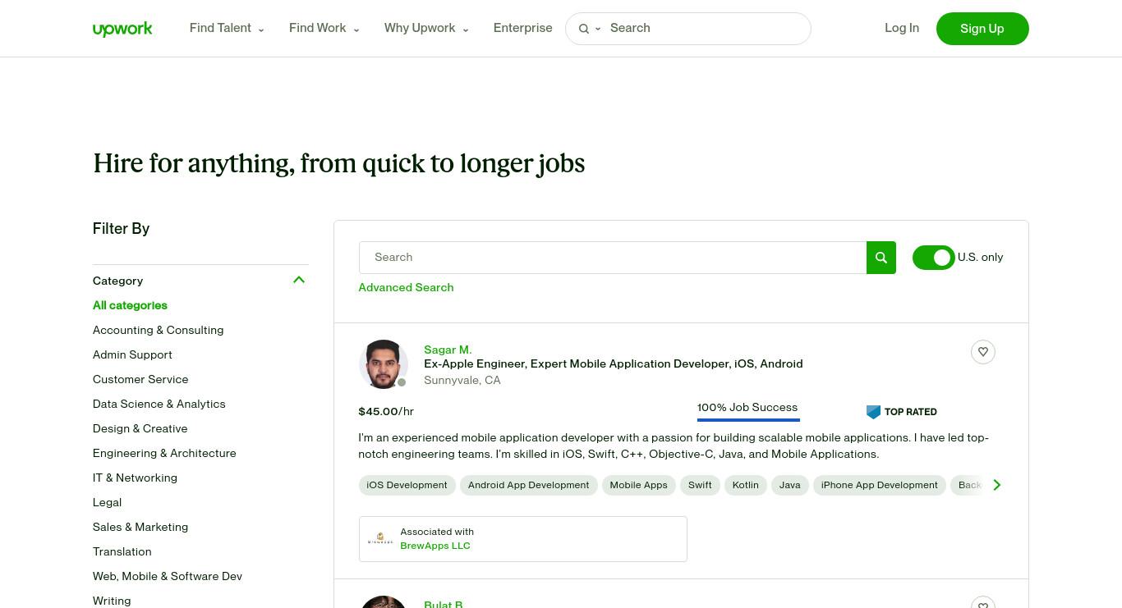Open the Find Work dropdown menu
This screenshot has width=1122, height=608.
(x=324, y=28)
